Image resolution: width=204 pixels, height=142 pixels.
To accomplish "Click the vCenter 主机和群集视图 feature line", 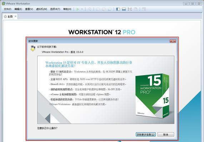I will [x=80, y=94].
